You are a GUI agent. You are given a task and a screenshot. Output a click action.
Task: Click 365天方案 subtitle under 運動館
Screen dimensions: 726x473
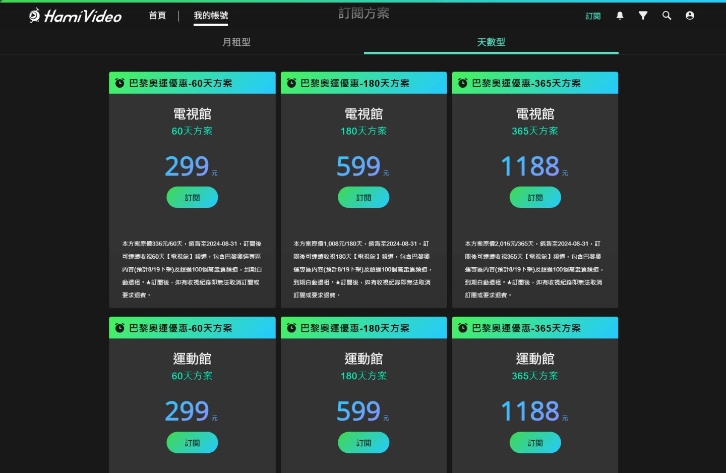coord(535,376)
